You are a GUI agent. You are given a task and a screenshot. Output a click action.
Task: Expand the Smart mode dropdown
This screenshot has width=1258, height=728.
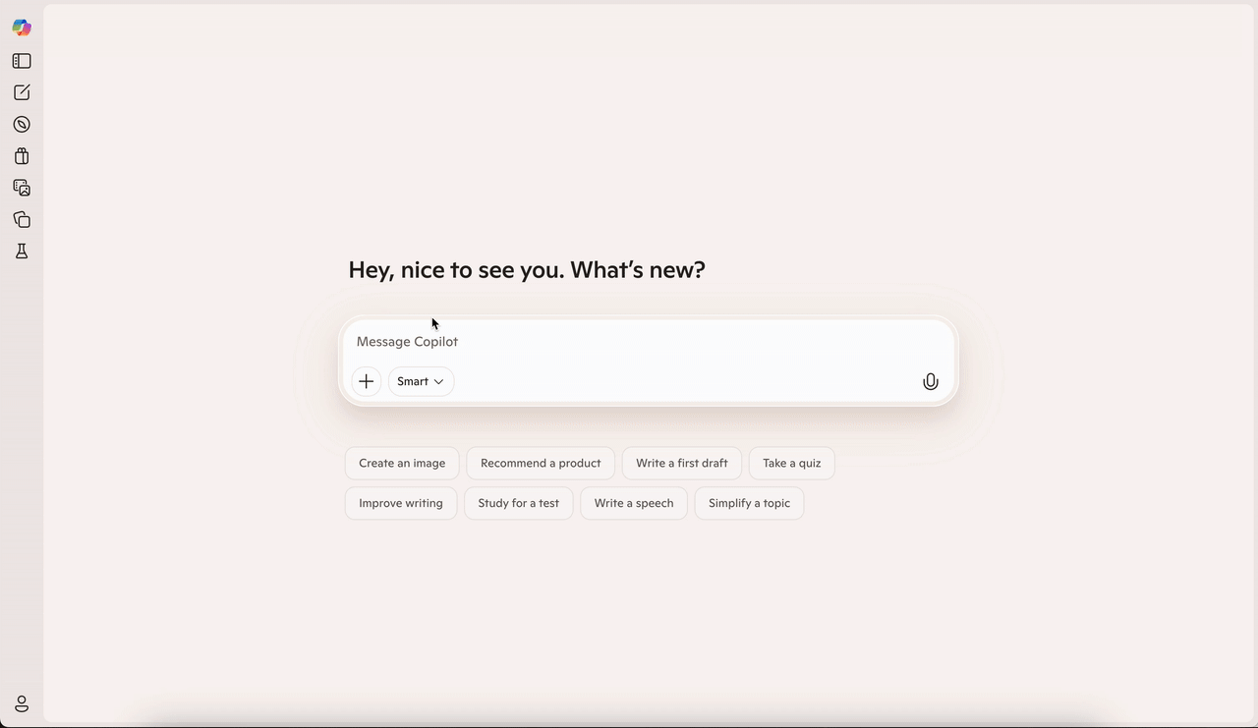pos(421,381)
